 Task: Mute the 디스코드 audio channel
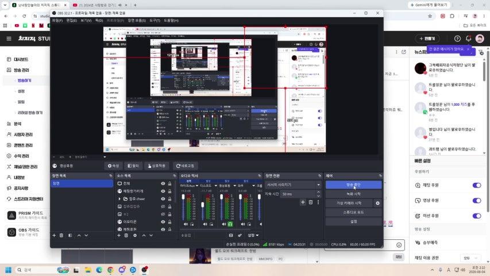click(x=205, y=224)
